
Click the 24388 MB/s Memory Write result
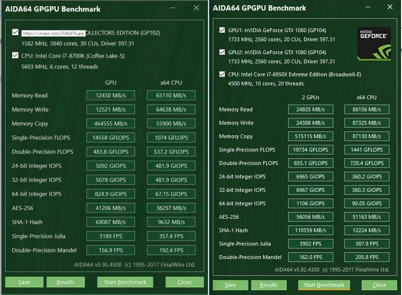coord(310,123)
